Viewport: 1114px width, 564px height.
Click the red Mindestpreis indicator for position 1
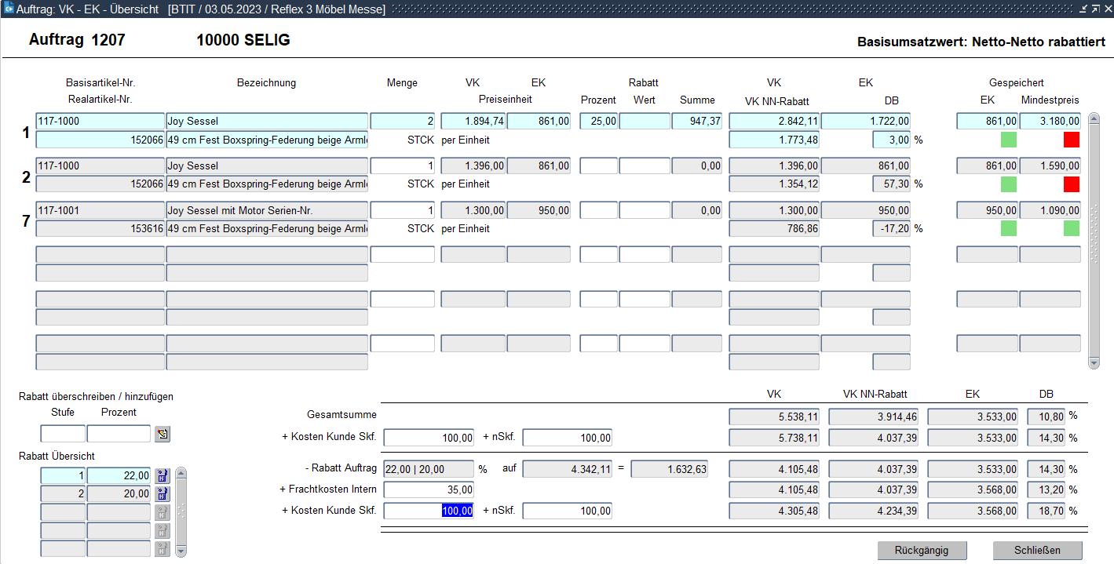[1071, 140]
